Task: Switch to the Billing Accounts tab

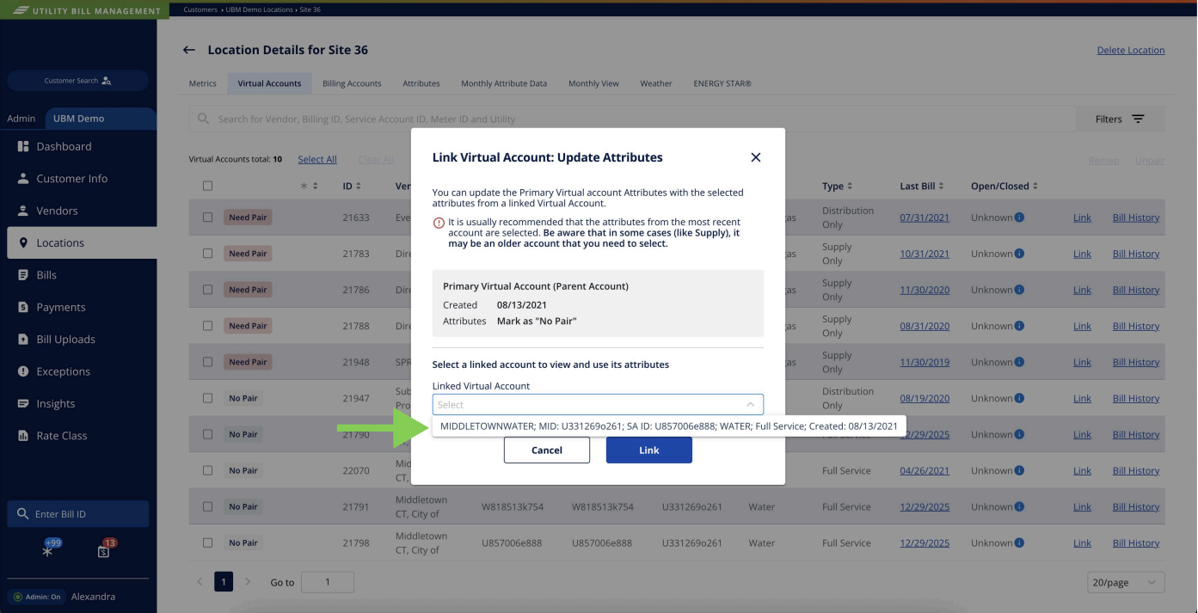Action: tap(352, 83)
